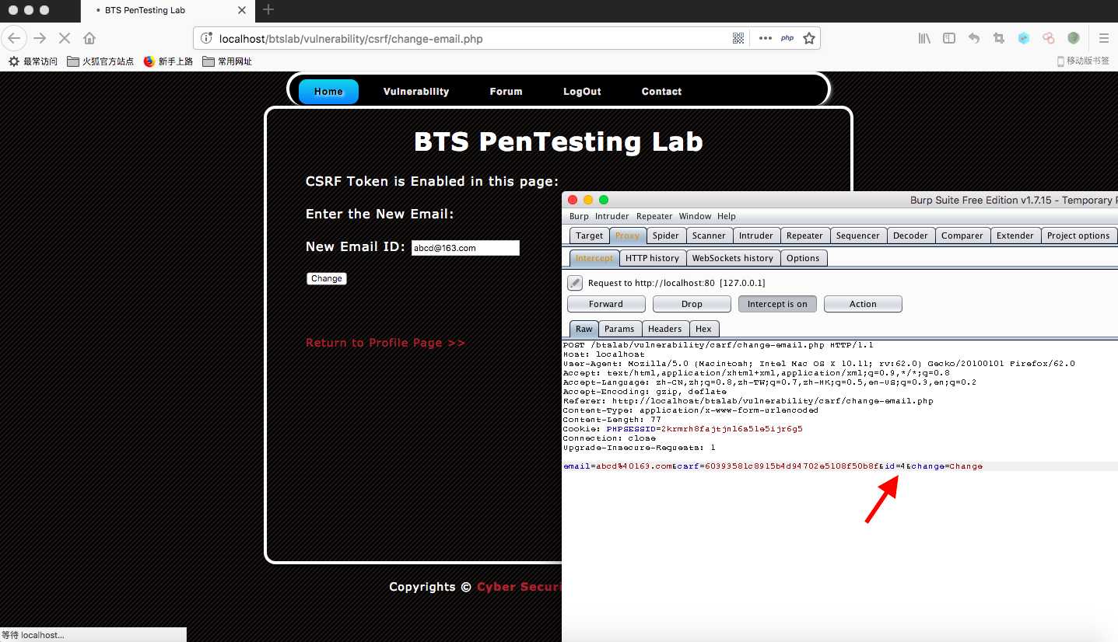The image size is (1118, 642).
Task: Click the green round extension icon
Action: point(1074,38)
